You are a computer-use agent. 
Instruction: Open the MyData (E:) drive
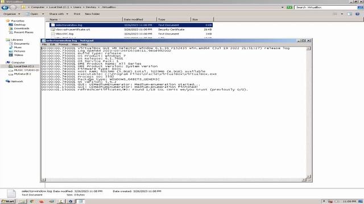22,74
